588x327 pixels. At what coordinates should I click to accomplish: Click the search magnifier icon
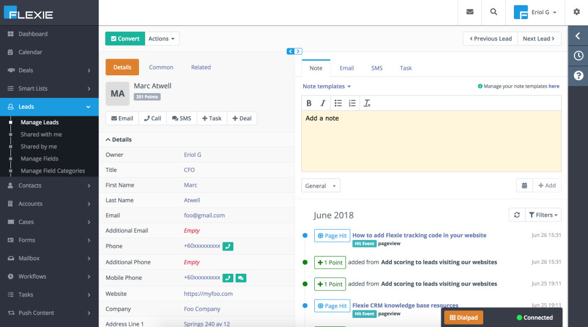494,12
